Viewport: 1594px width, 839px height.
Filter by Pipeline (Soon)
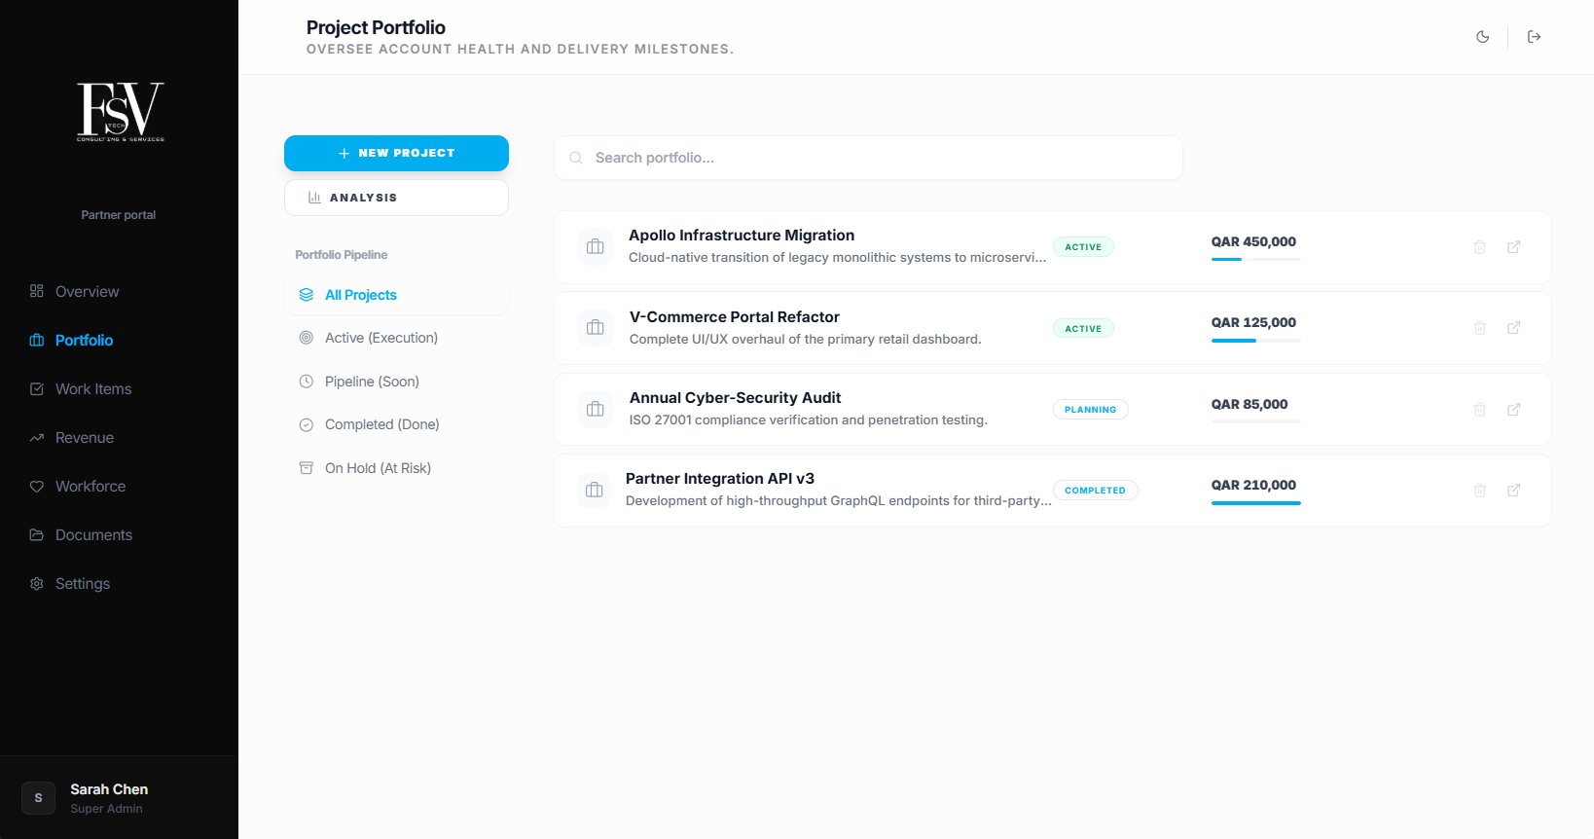(x=396, y=382)
